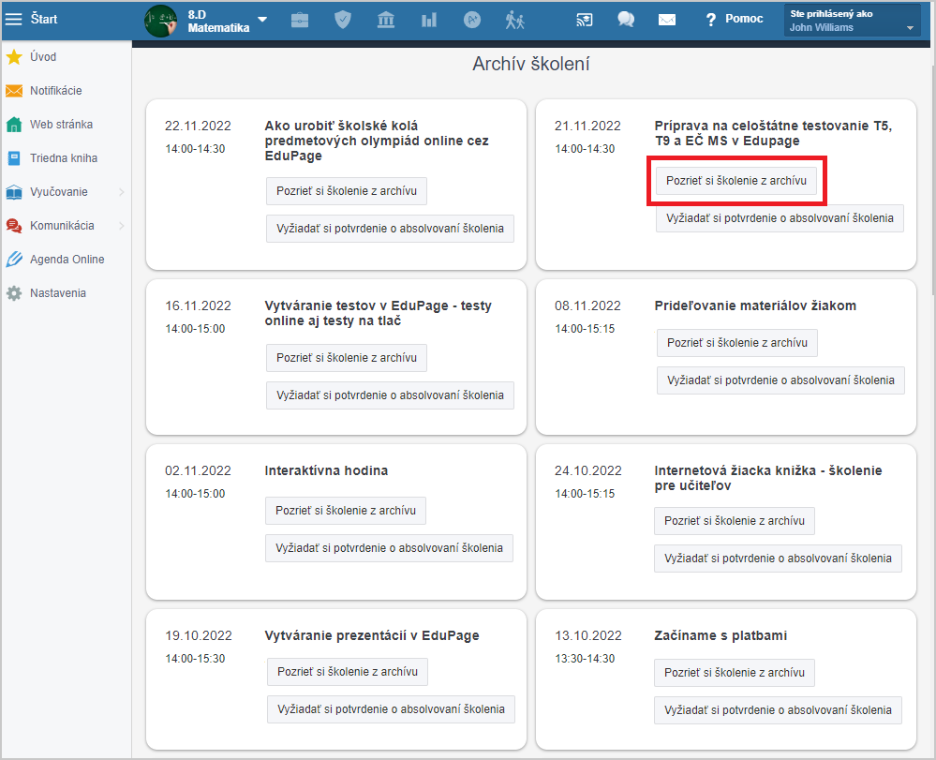936x760 pixels.
Task: Click the screen cast presentation icon
Action: pyautogui.click(x=584, y=21)
